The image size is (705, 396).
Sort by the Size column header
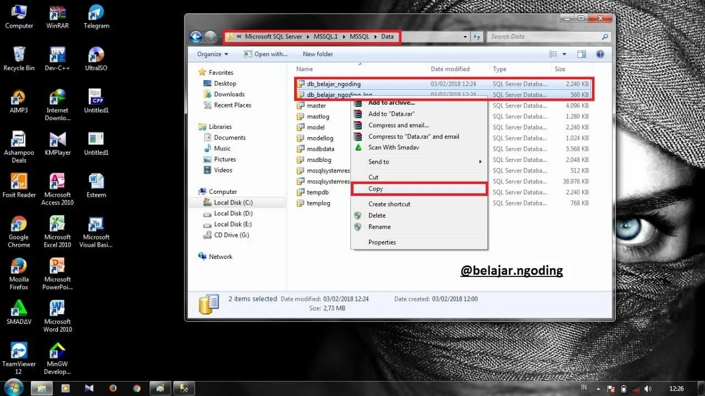coord(573,69)
